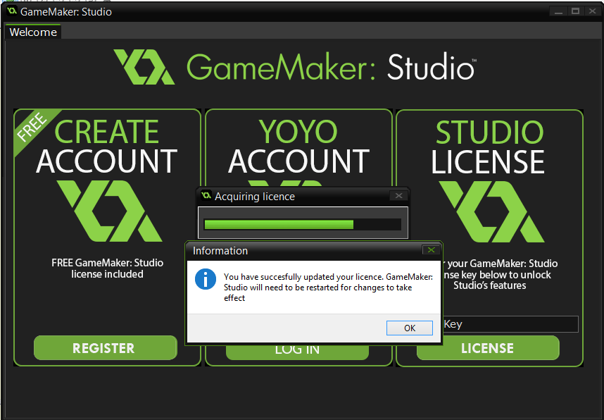Click the Information dialog title text

click(220, 251)
